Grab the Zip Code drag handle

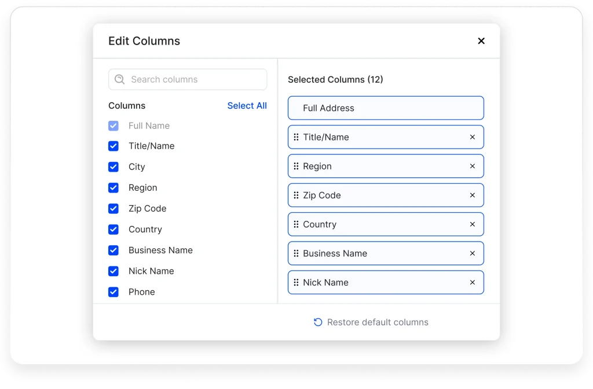[x=296, y=195]
